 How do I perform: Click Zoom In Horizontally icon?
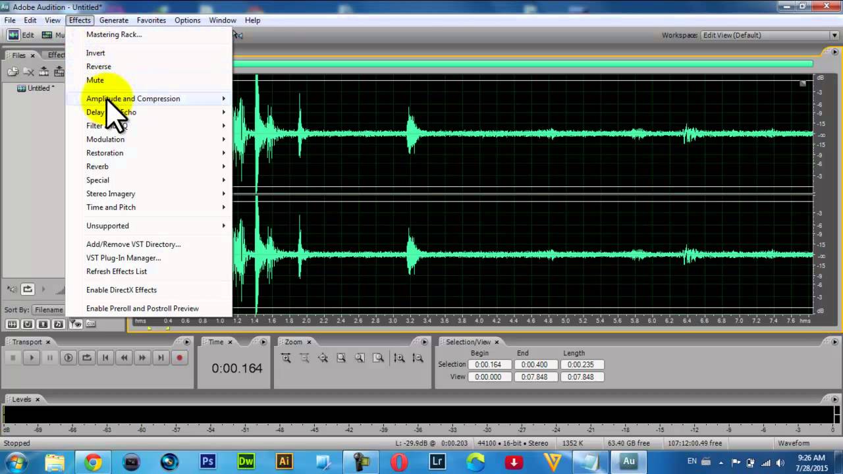[286, 357]
